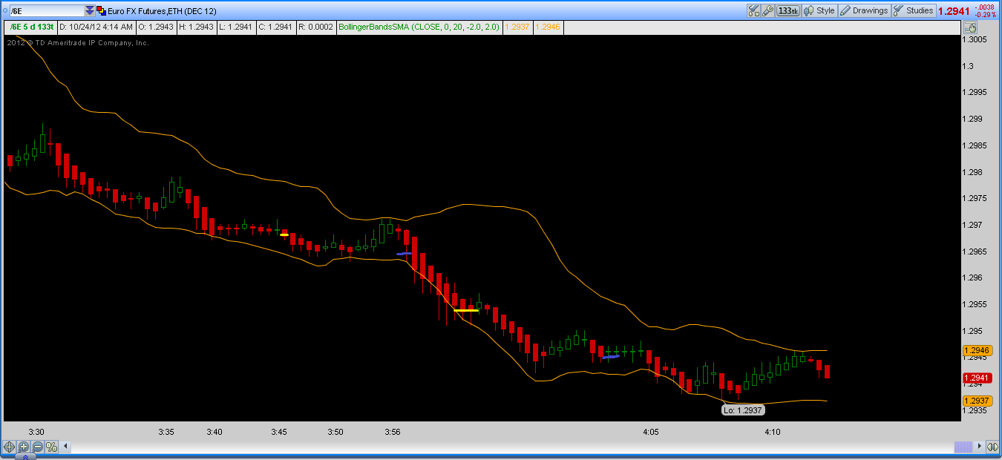This screenshot has width=1002, height=460.
Task: Click the D: 10/24/12 4:14 AM date field
Action: (x=96, y=27)
